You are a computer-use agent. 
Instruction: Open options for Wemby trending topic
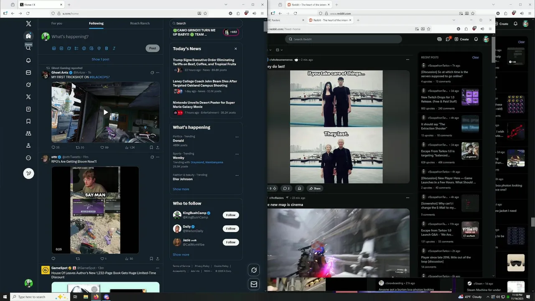pyautogui.click(x=237, y=154)
